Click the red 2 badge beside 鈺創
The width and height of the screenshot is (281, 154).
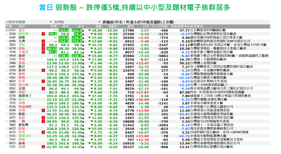(x=43, y=147)
